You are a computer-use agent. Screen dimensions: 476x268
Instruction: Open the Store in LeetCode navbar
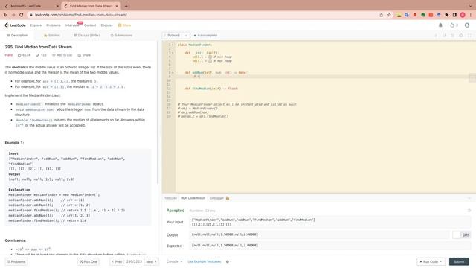[x=124, y=25]
